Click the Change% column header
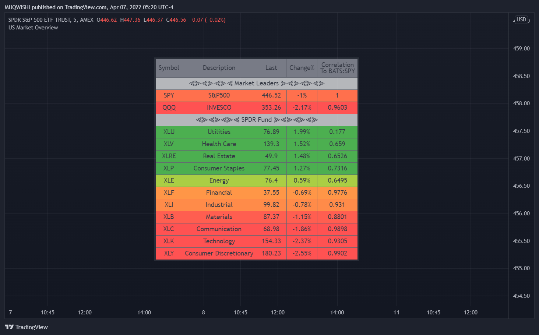This screenshot has height=335, width=539. tap(302, 68)
